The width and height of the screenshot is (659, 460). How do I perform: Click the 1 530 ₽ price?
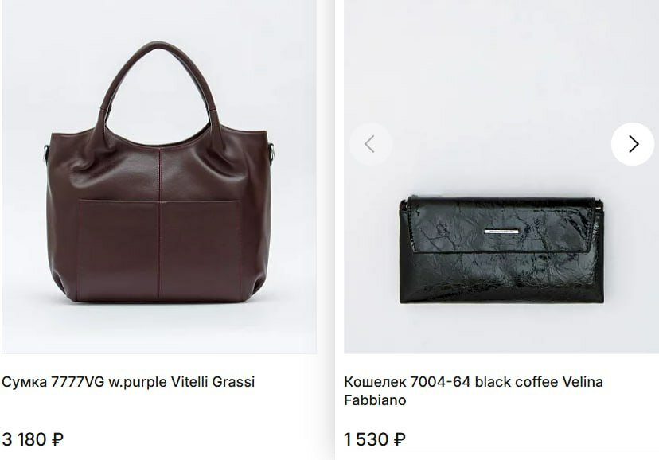[375, 439]
